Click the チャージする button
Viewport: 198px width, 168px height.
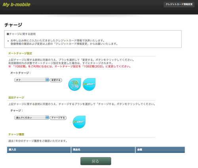tap(58, 118)
